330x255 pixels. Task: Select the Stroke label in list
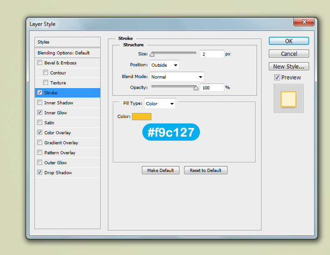(51, 93)
